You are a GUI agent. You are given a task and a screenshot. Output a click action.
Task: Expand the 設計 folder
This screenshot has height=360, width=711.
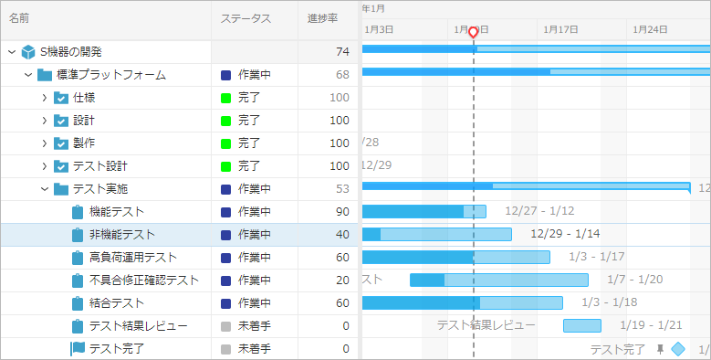[x=45, y=121]
